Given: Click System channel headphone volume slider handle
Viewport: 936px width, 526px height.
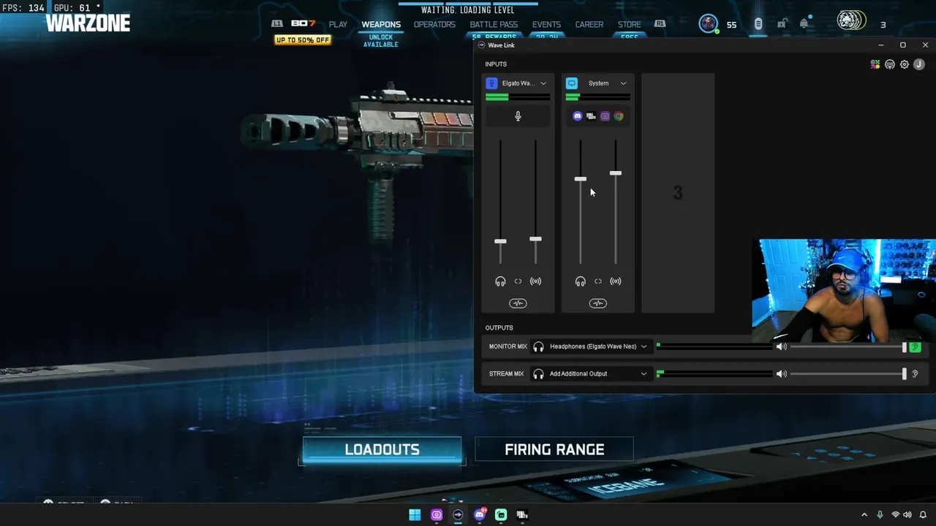Looking at the screenshot, I should coord(581,179).
